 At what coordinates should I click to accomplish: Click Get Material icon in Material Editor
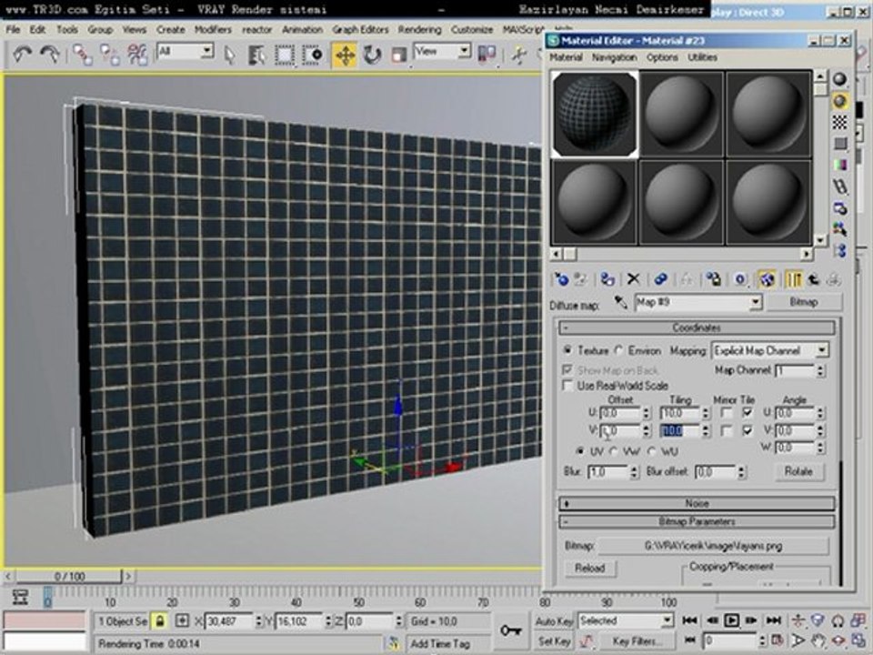(x=561, y=279)
